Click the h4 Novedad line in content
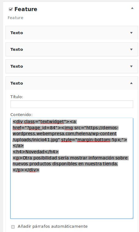 (x=36, y=152)
